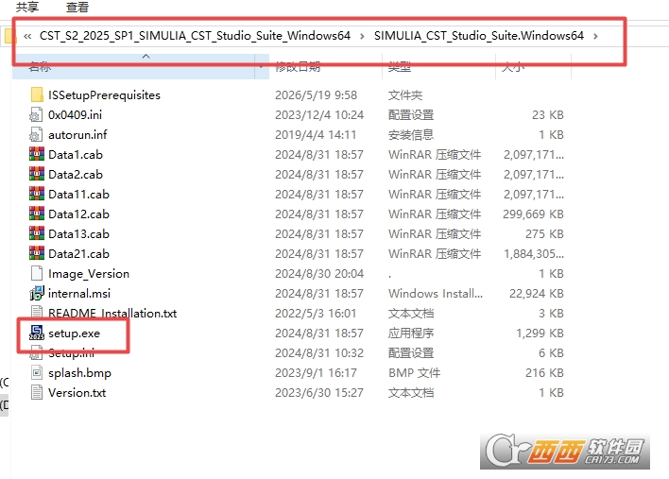This screenshot has width=669, height=479.
Task: Open the 查看 ribbon tab
Action: click(77, 7)
